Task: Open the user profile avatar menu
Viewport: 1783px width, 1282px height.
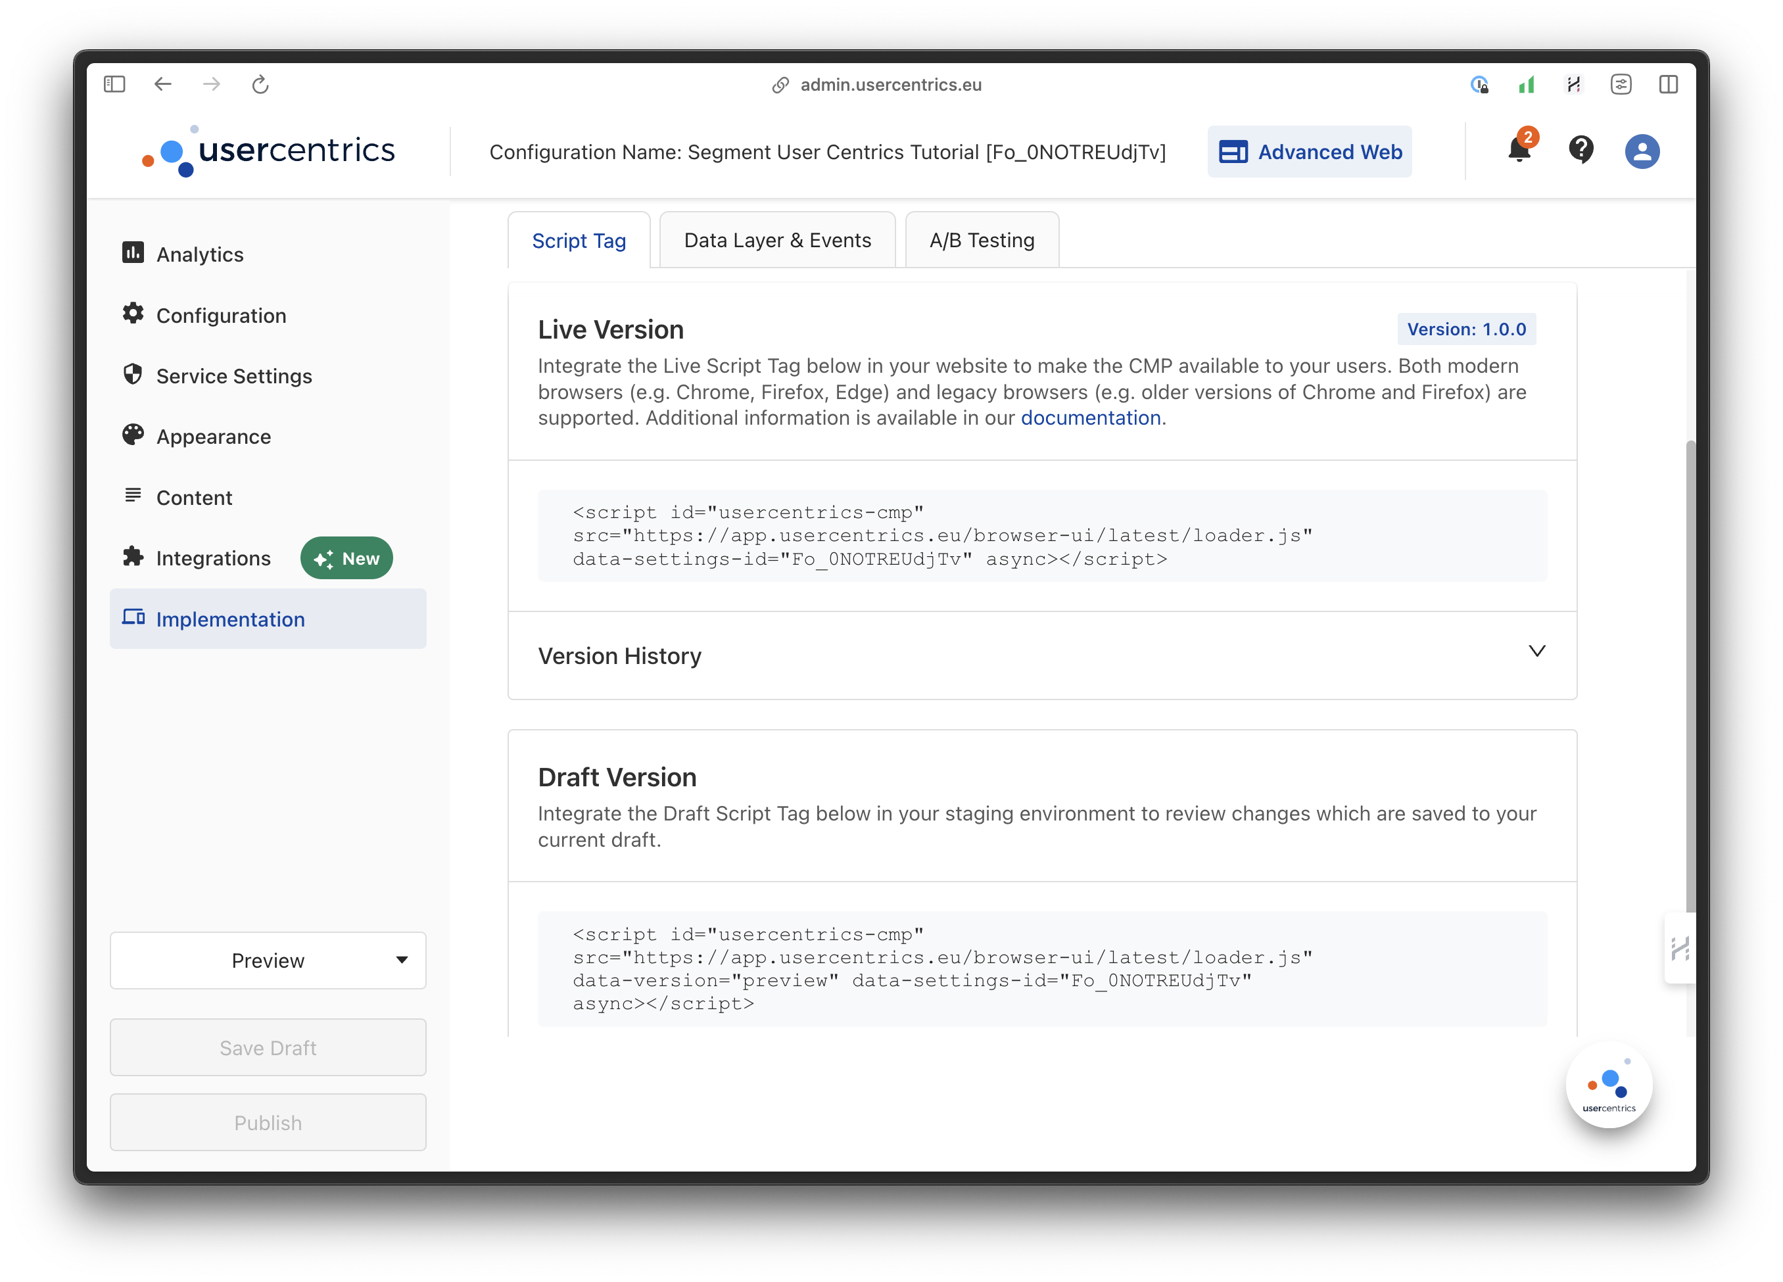Action: pyautogui.click(x=1642, y=152)
